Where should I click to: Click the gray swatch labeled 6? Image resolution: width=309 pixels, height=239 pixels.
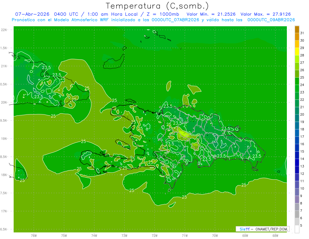click(x=297, y=214)
